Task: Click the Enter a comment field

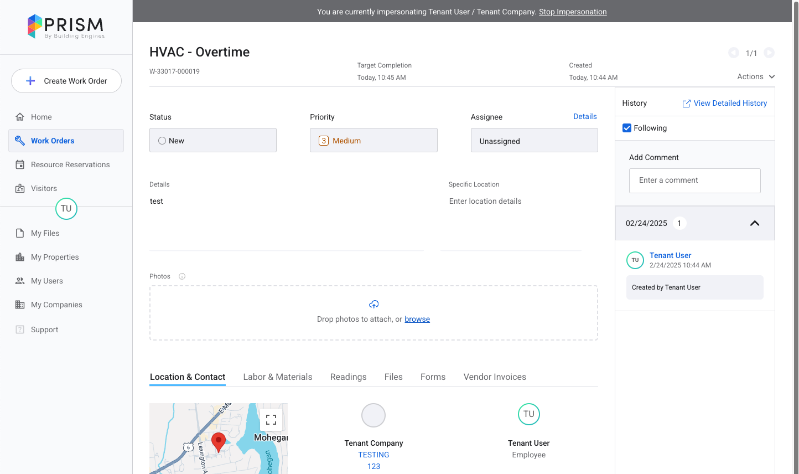Action: (x=694, y=181)
